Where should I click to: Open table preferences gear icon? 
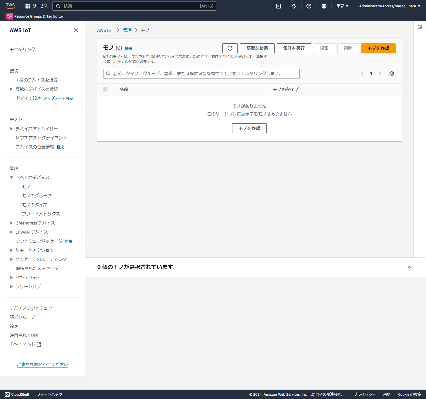point(392,74)
